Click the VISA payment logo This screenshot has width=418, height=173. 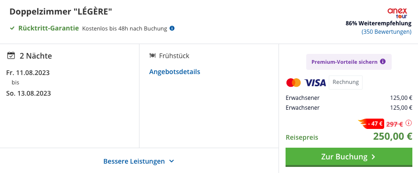coord(315,83)
